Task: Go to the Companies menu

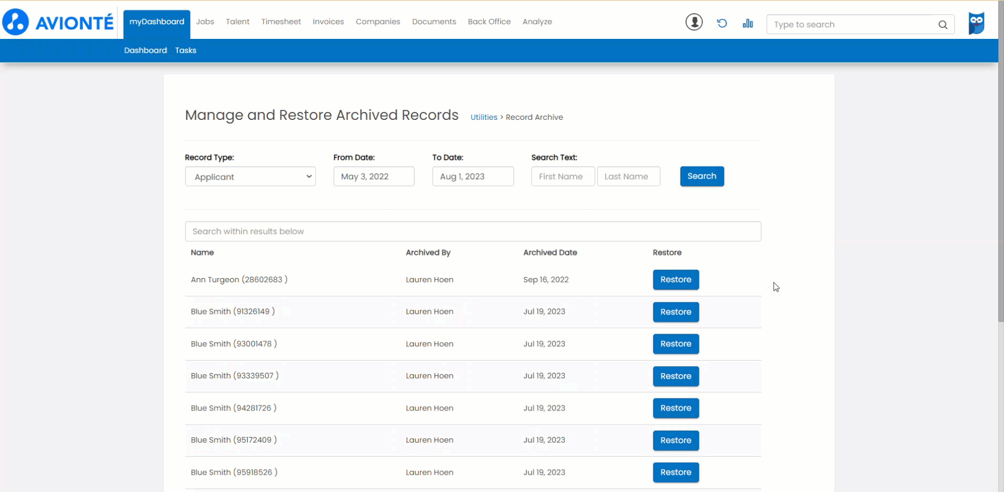Action: pyautogui.click(x=378, y=22)
